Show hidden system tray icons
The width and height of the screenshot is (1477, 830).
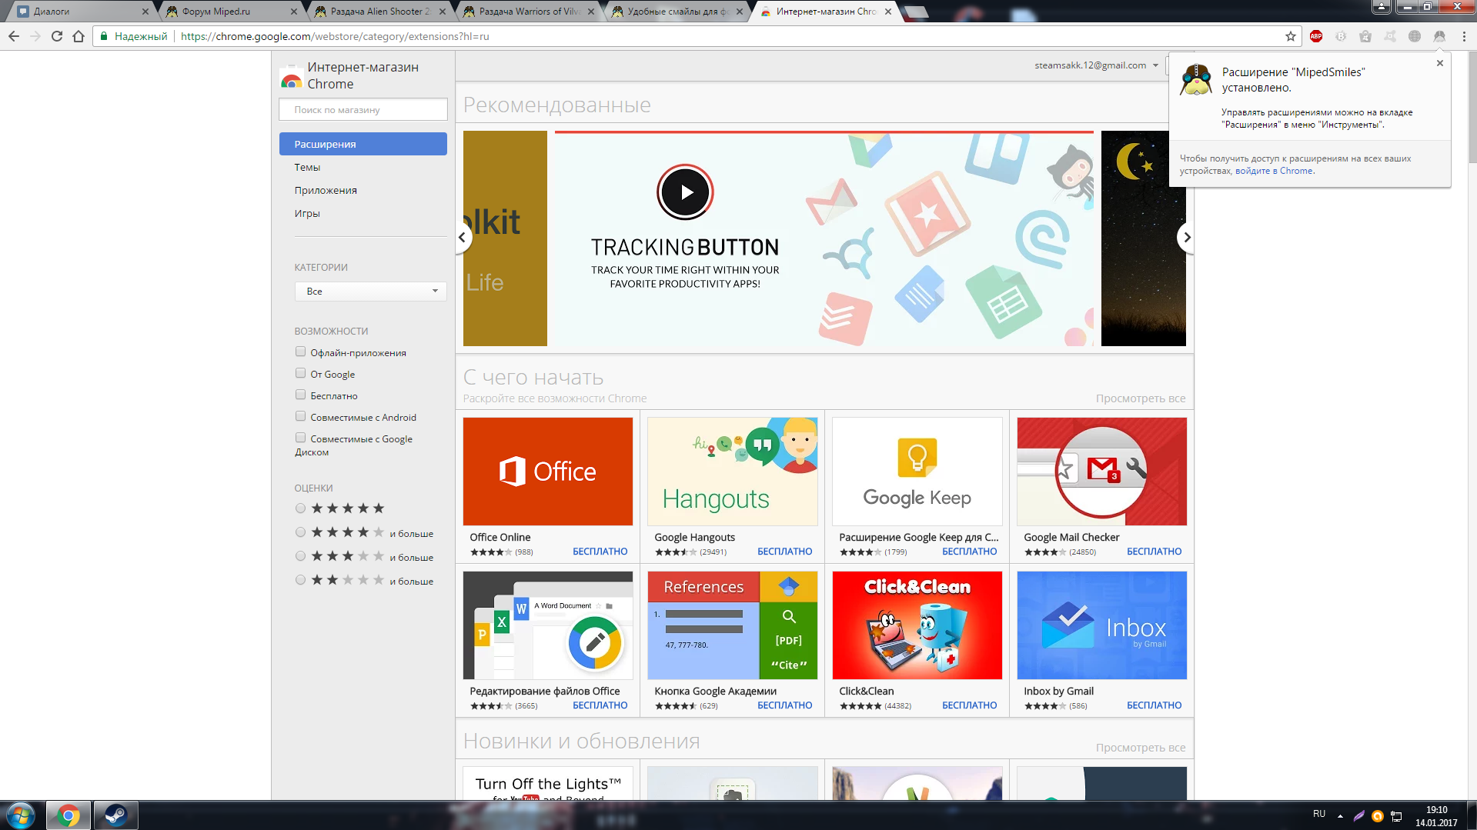point(1340,815)
